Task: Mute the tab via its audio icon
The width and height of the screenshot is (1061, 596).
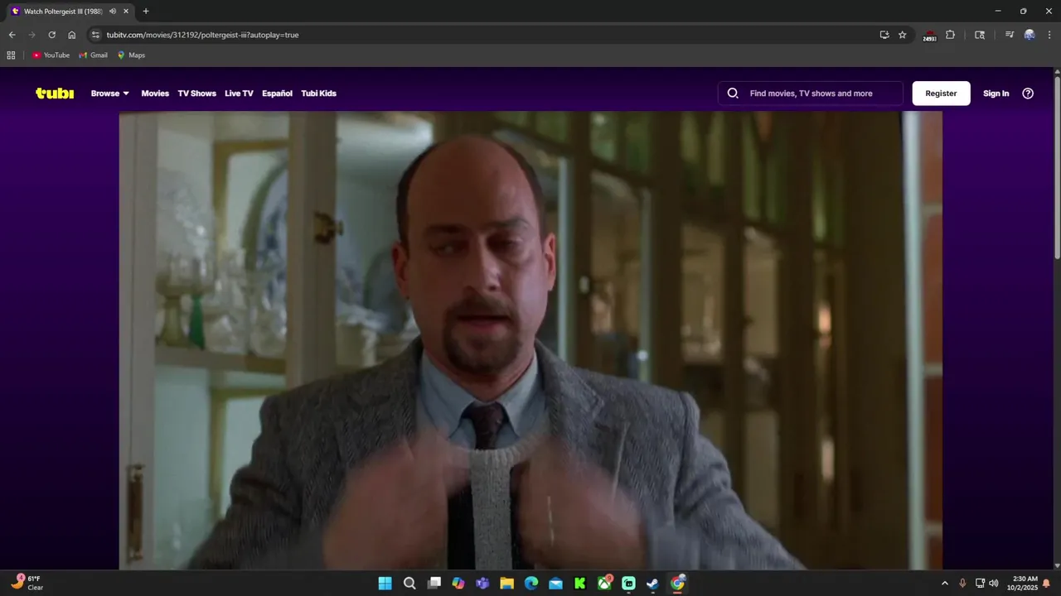Action: pyautogui.click(x=113, y=12)
